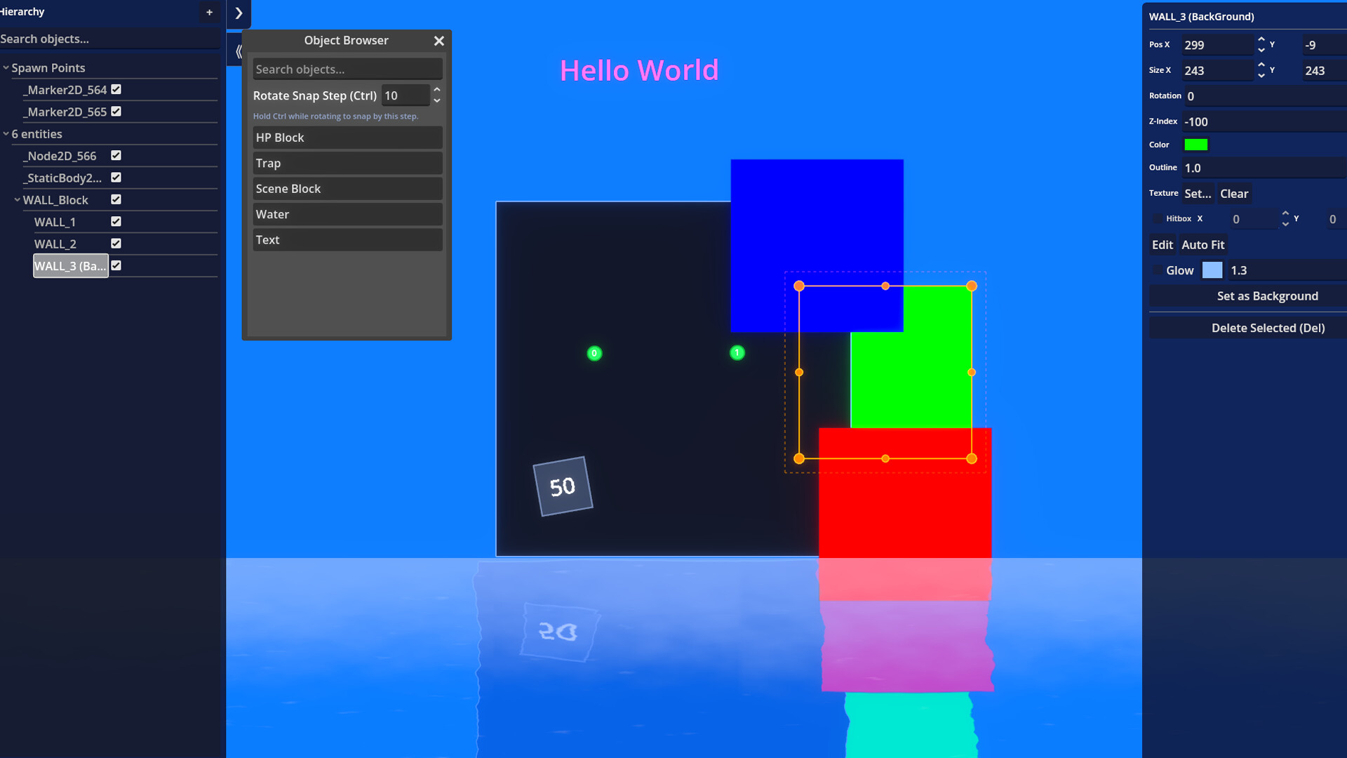Collapse the WALL_Block tree entry
Screen dimensions: 1347x758
(16, 199)
